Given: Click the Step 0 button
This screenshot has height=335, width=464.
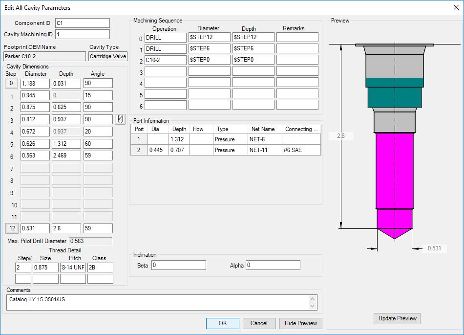Looking at the screenshot, I should pos(11,84).
